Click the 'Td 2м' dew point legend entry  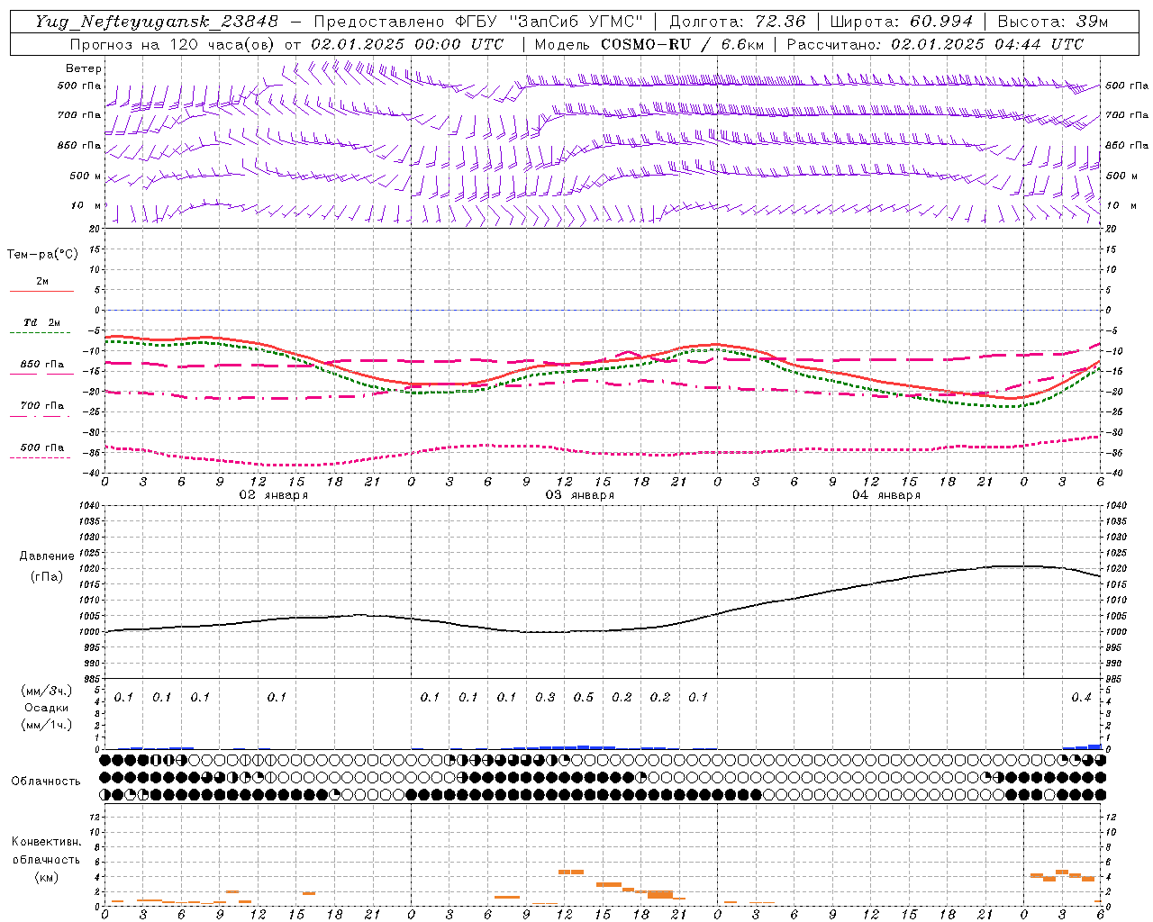pos(41,322)
